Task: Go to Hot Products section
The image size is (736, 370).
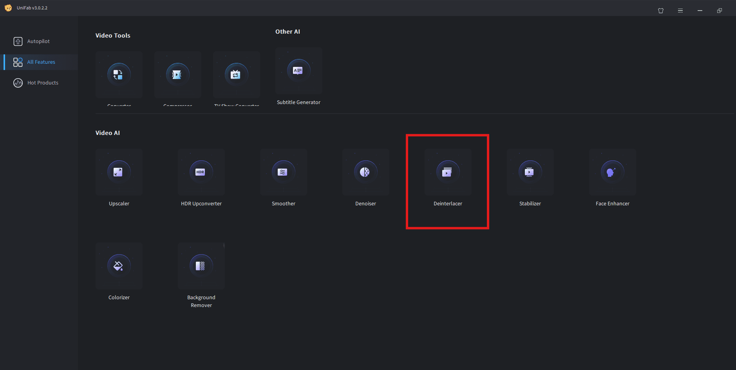Action: pyautogui.click(x=42, y=83)
